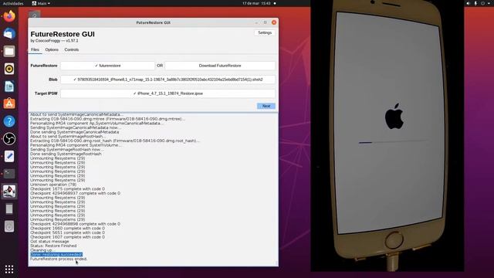Switch to the Controls tab
Image resolution: width=494 pixels, height=278 pixels.
pyautogui.click(x=72, y=49)
